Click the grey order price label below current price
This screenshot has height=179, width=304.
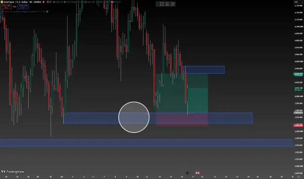click(x=298, y=113)
